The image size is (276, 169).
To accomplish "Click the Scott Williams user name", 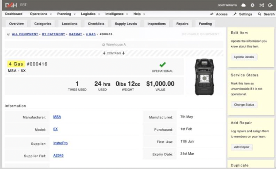I will tap(227, 5).
